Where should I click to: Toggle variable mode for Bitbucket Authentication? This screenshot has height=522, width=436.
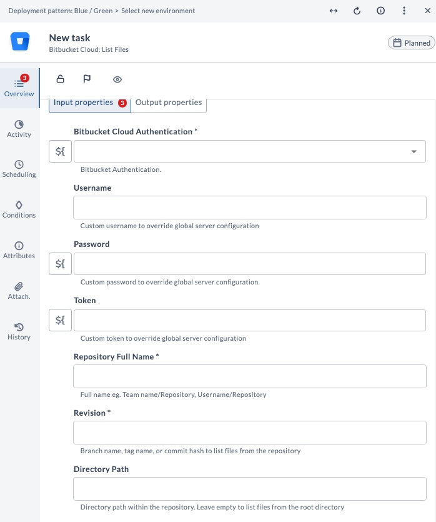(x=61, y=151)
